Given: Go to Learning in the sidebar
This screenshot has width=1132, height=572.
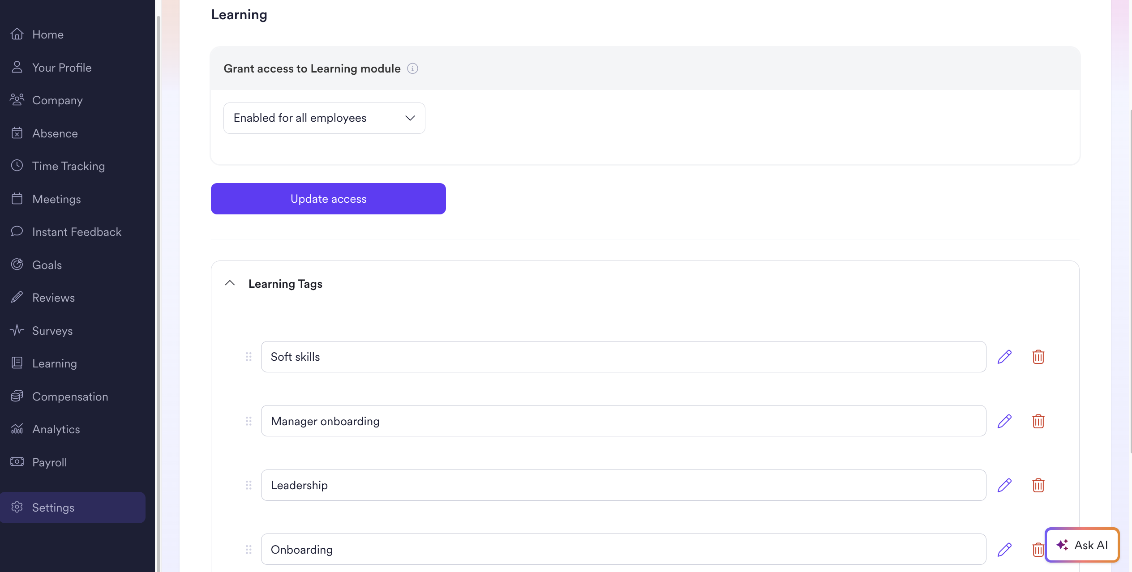Looking at the screenshot, I should (x=54, y=363).
